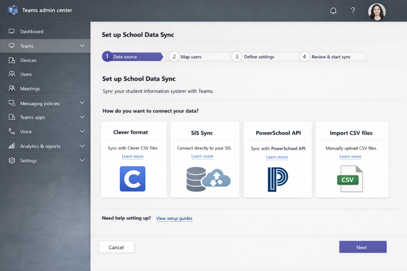The width and height of the screenshot is (407, 271).
Task: Click the Users sidebar icon
Action: [x=12, y=74]
